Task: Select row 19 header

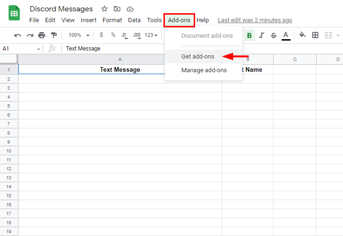Action: (x=9, y=231)
